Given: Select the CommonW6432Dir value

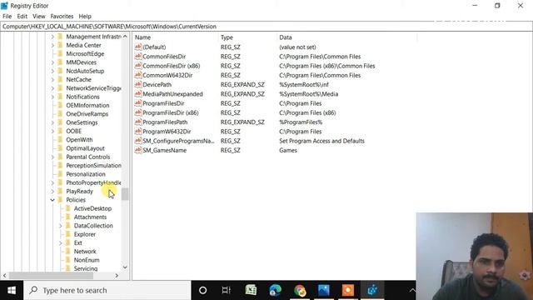Looking at the screenshot, I should [167, 75].
